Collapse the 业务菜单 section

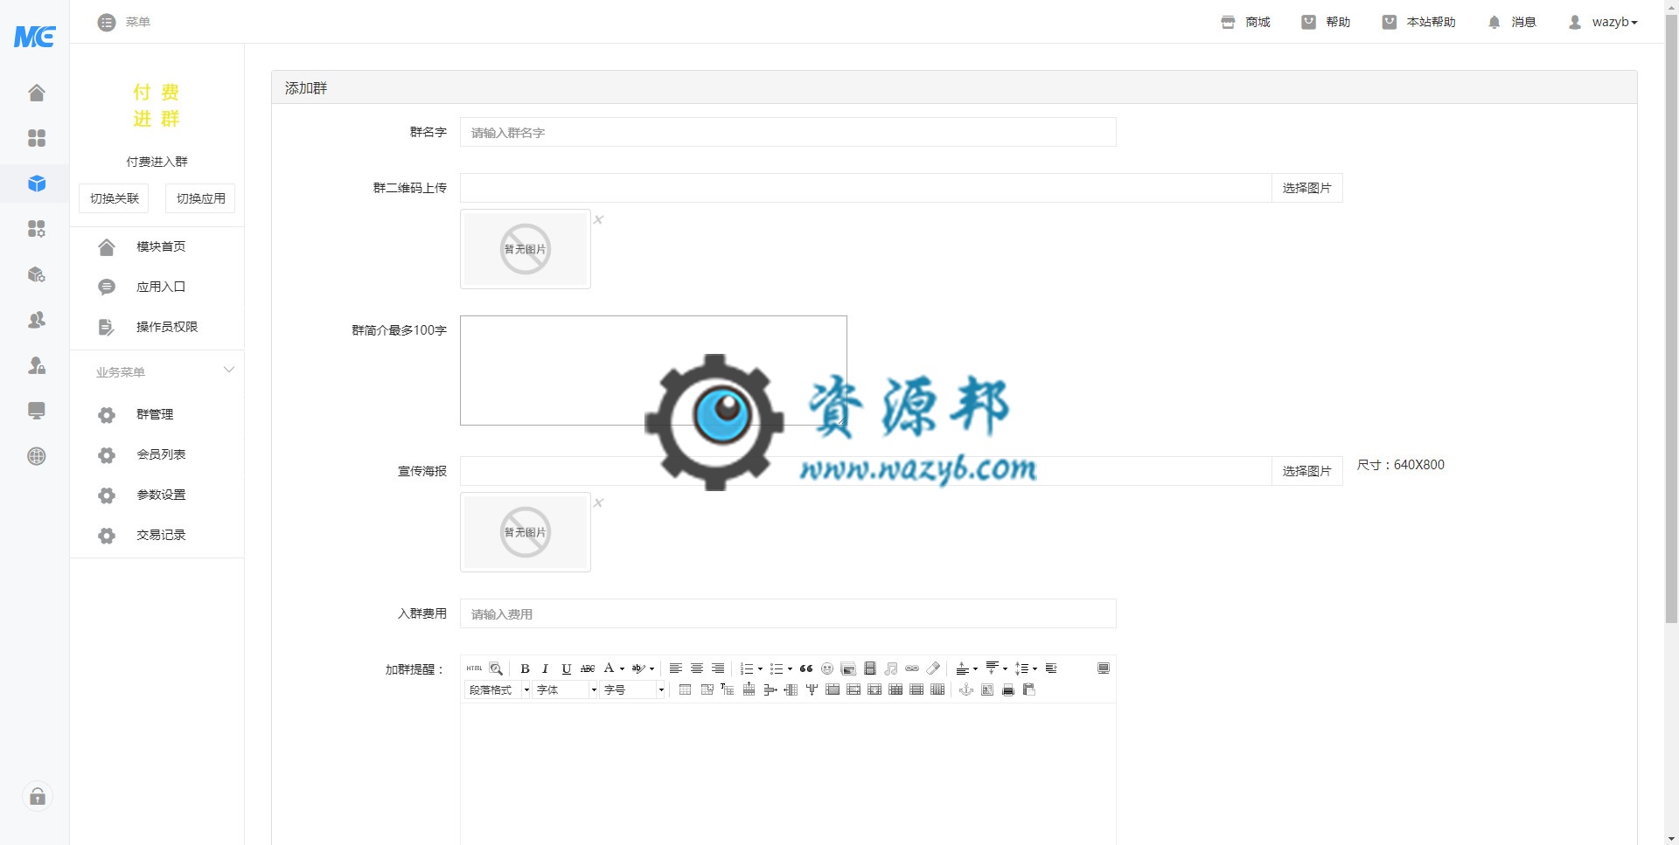(229, 371)
